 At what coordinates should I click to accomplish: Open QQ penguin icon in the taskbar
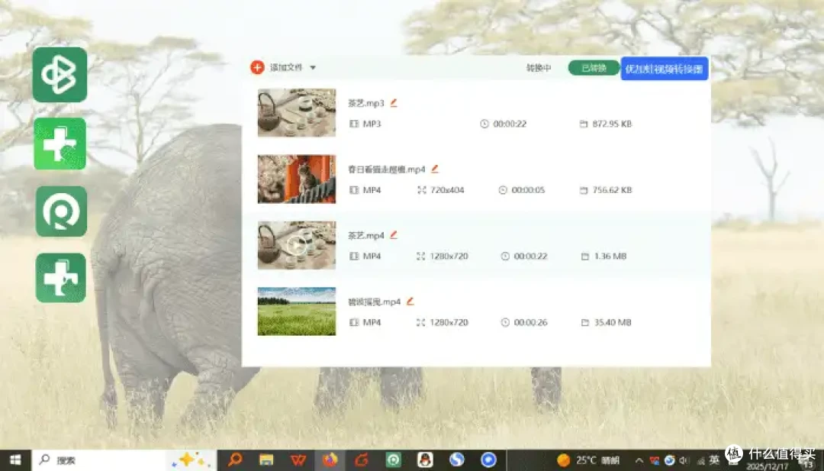425,460
